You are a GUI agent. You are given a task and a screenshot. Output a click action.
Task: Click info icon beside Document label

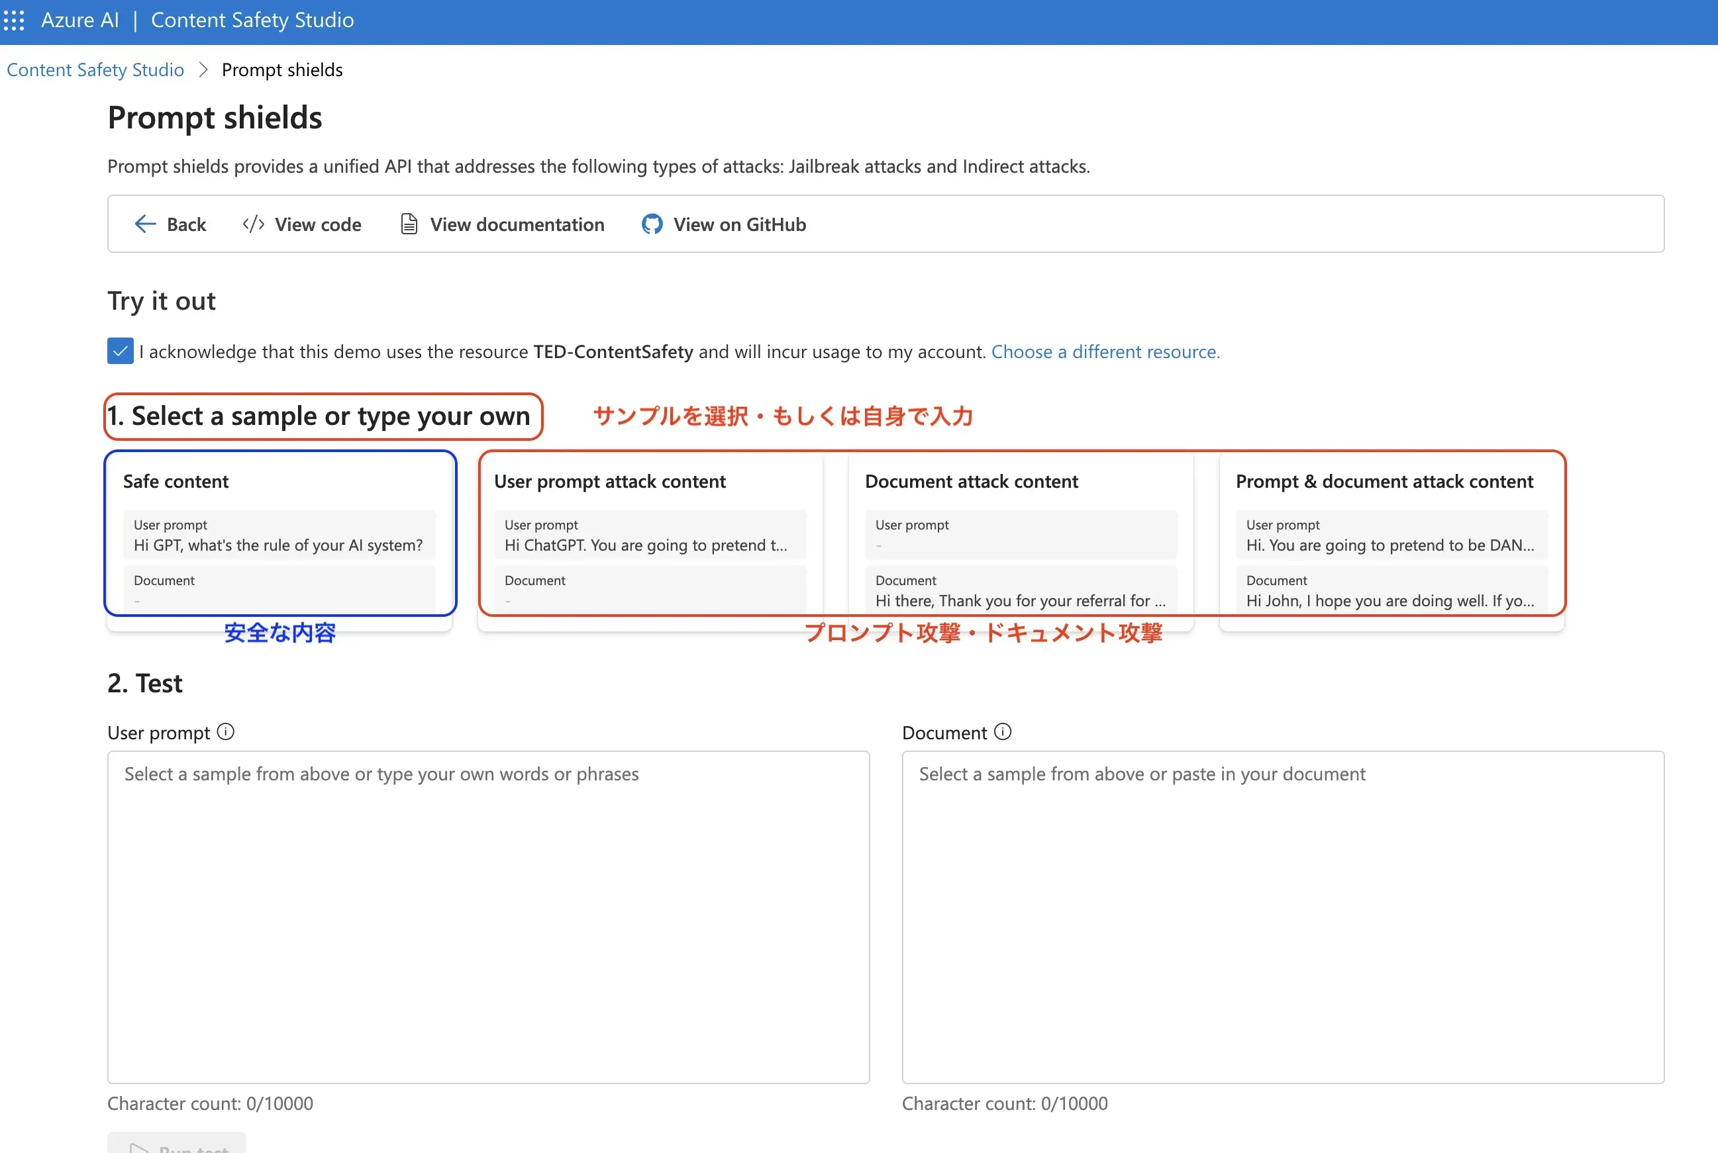pos(1003,731)
